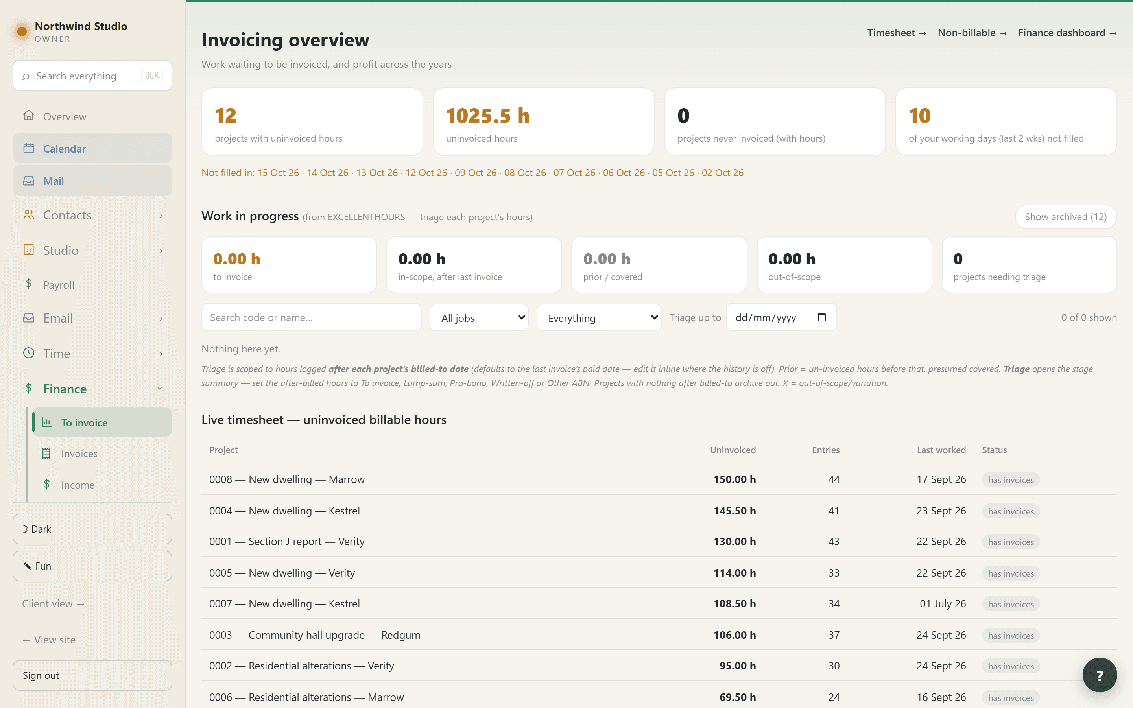Screen dimensions: 1133x708
Task: Open the All jobs dropdown
Action: 479,317
